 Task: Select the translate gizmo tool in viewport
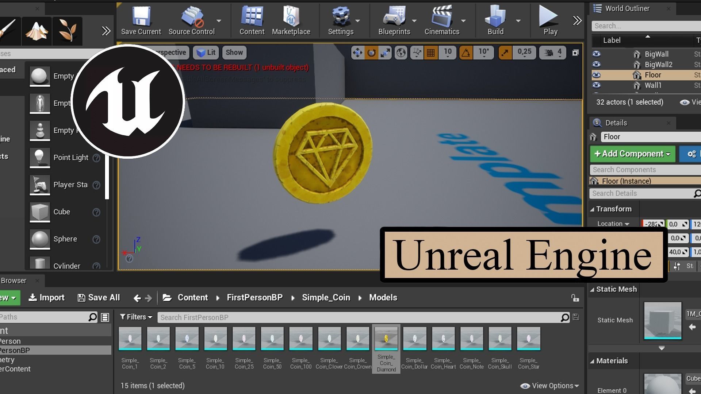pyautogui.click(x=357, y=53)
